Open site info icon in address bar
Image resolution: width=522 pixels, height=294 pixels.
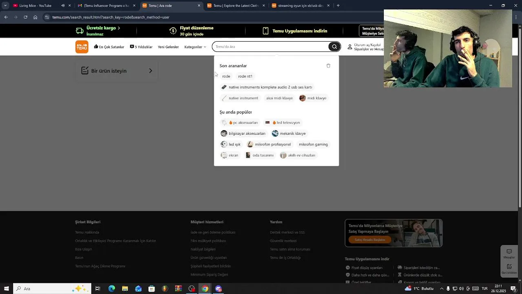(47, 17)
